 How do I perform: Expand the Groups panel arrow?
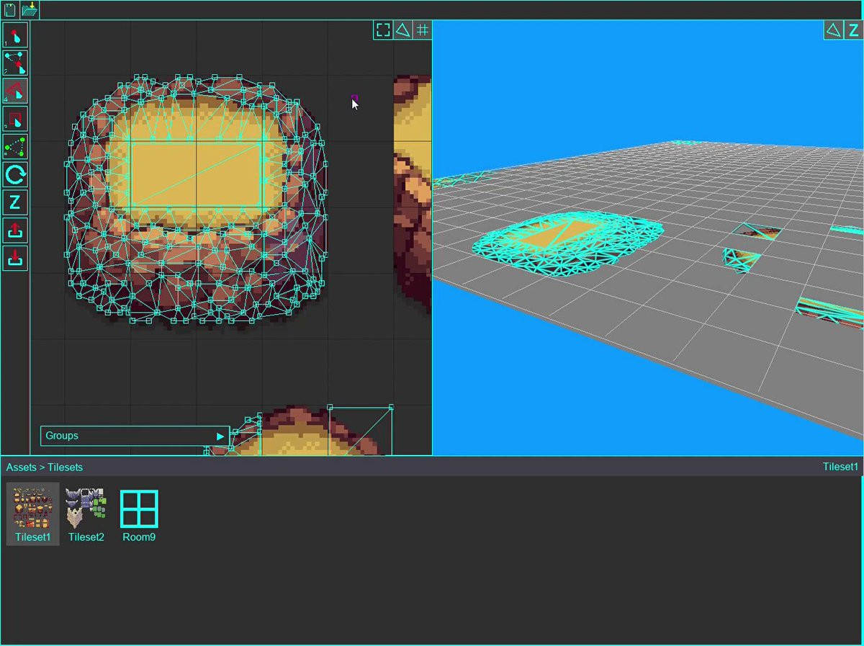pyautogui.click(x=220, y=436)
